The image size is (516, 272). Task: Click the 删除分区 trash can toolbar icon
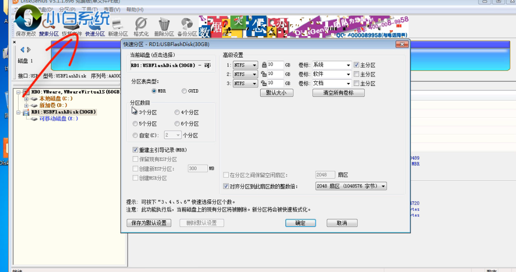(164, 27)
